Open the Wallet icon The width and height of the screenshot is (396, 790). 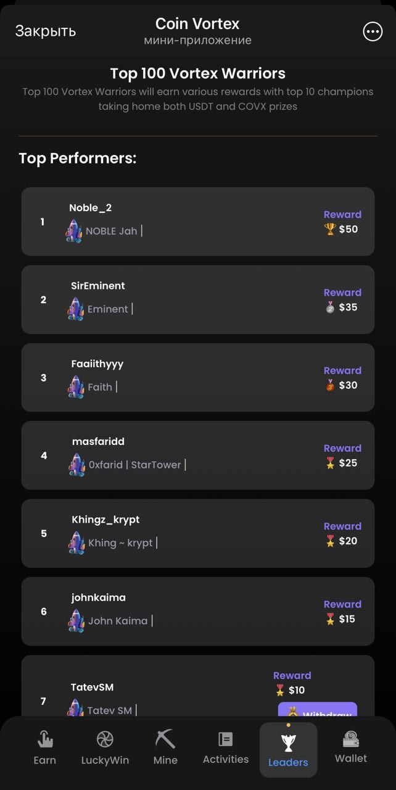[351, 738]
